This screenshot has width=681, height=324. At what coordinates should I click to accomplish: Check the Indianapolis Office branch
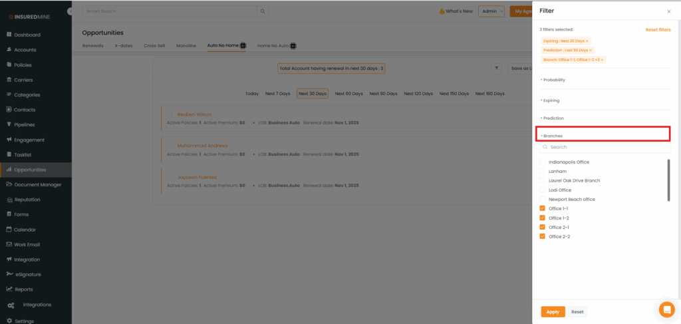(542, 162)
